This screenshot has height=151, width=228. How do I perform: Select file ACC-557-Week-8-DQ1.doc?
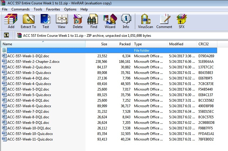click(28, 117)
